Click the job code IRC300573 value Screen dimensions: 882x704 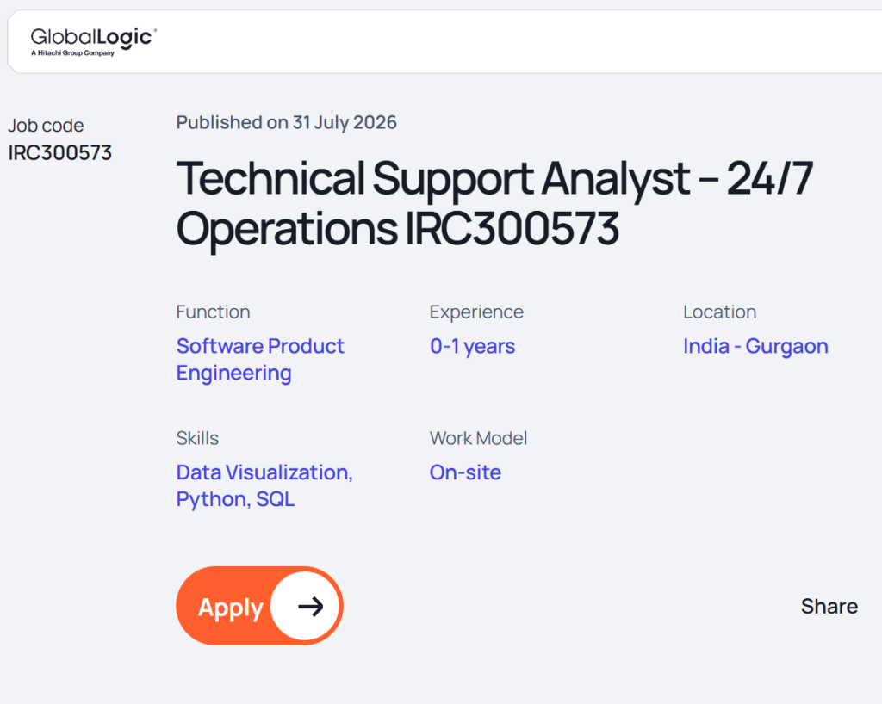tap(59, 153)
